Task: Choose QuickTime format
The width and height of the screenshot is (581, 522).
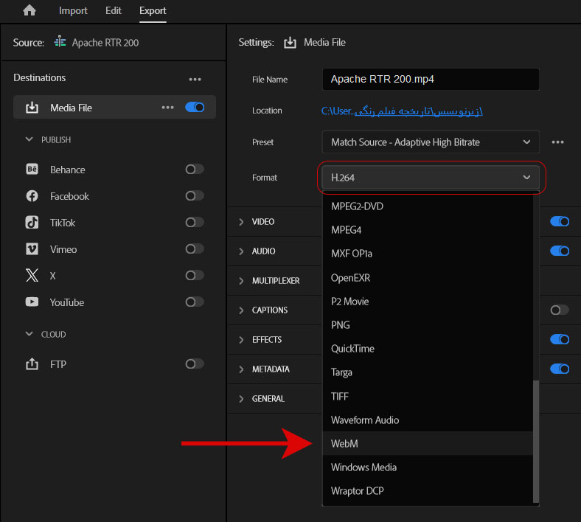Action: (x=428, y=349)
